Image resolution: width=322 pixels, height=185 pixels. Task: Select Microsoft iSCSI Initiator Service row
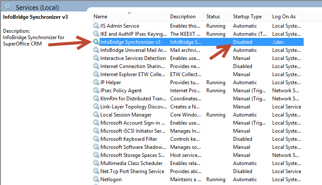(x=197, y=131)
